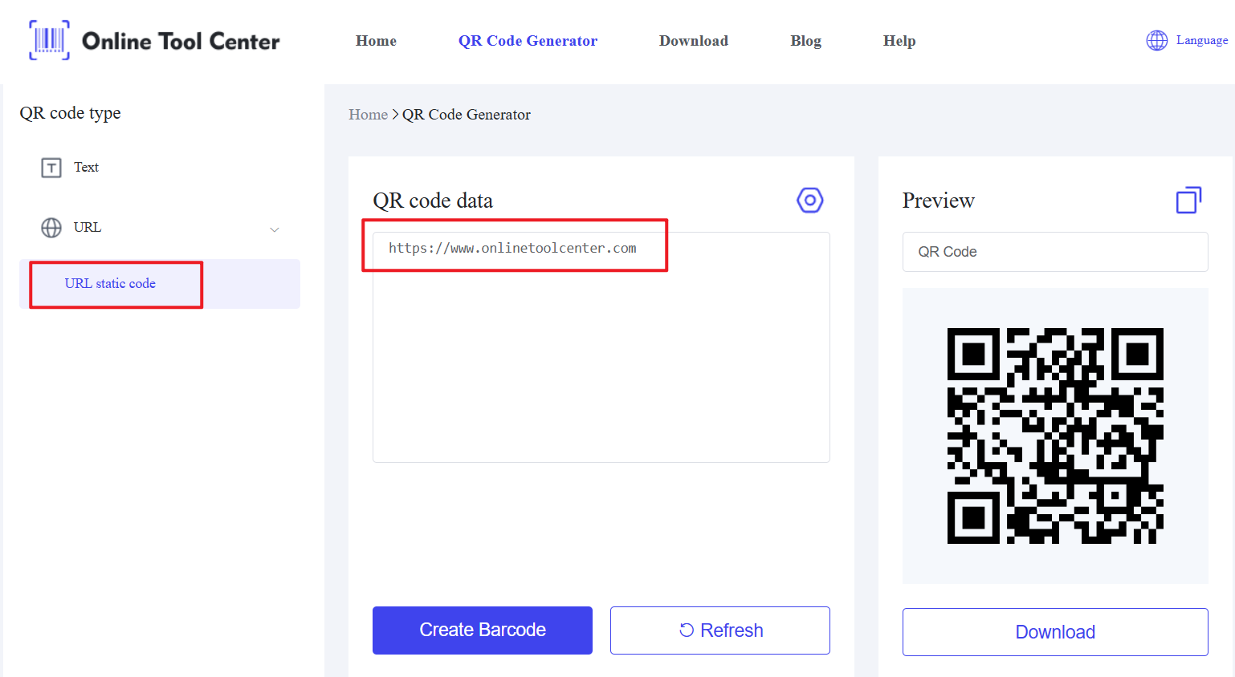Open QR code settings hexagon icon
Viewport: 1235px width, 677px height.
[809, 200]
